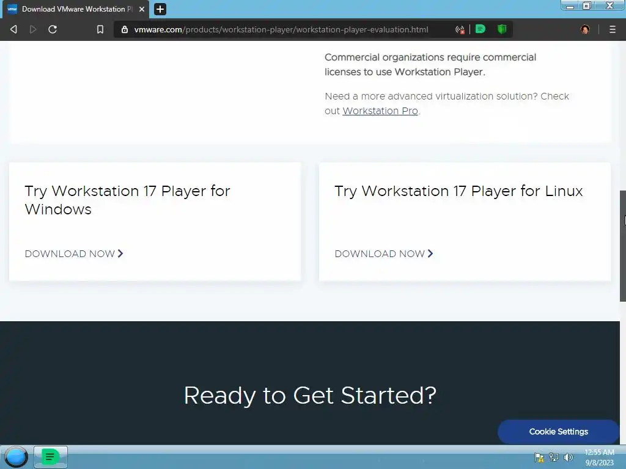This screenshot has height=469, width=626.
Task: Restore down the browser window
Action: (587, 5)
